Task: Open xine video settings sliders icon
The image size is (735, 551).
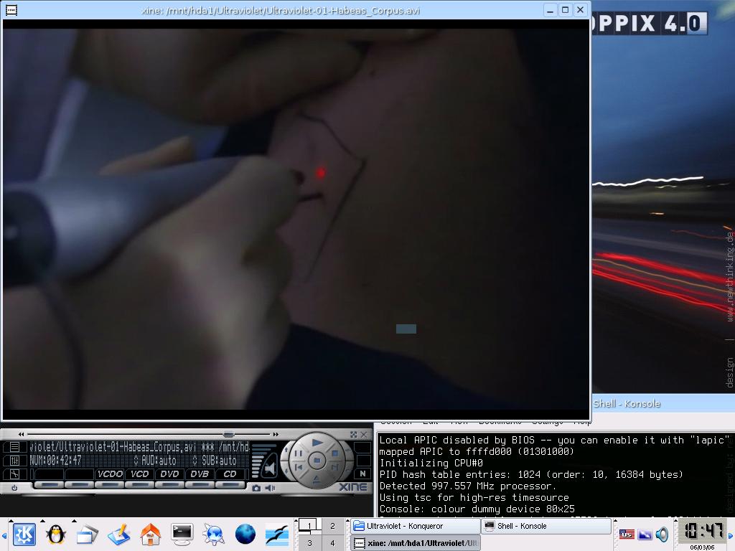Action: (15, 460)
